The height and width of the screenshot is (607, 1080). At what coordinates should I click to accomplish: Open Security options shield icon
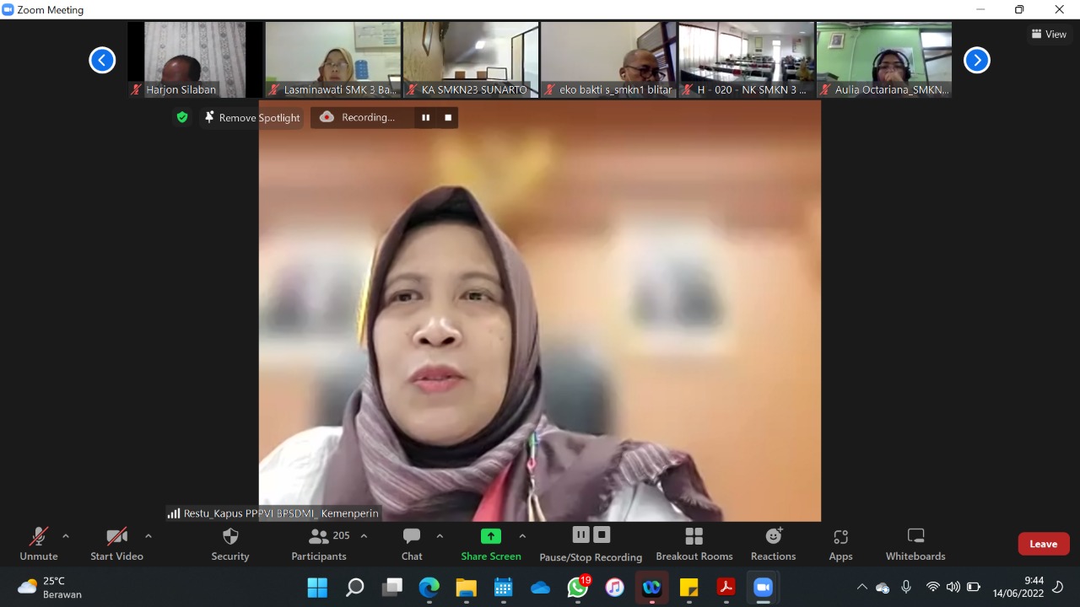point(230,545)
